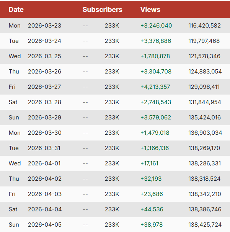Viewport: 230px width, 232px height.
Task: Click the views gain +44,536
Action: (152, 209)
